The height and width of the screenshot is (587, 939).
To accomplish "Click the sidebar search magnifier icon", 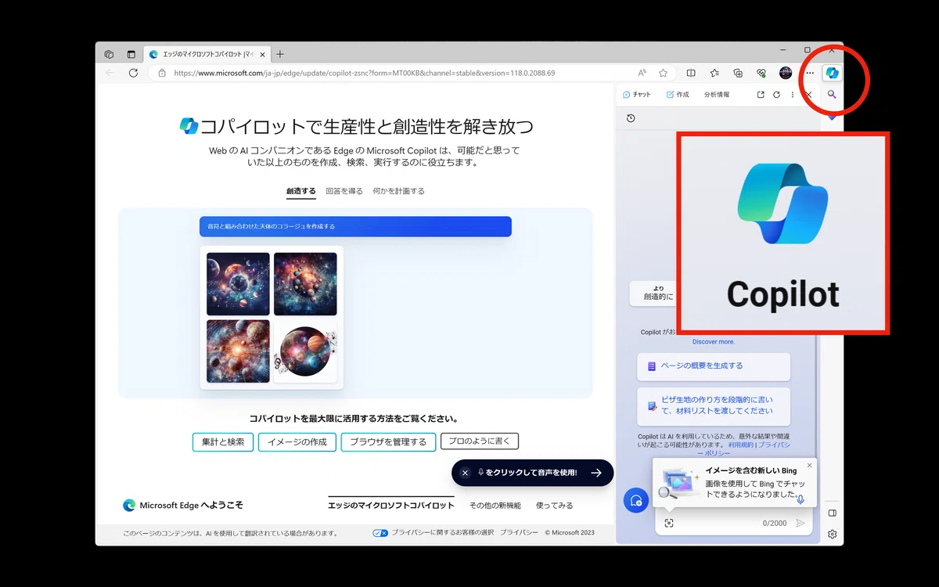I will 832,95.
